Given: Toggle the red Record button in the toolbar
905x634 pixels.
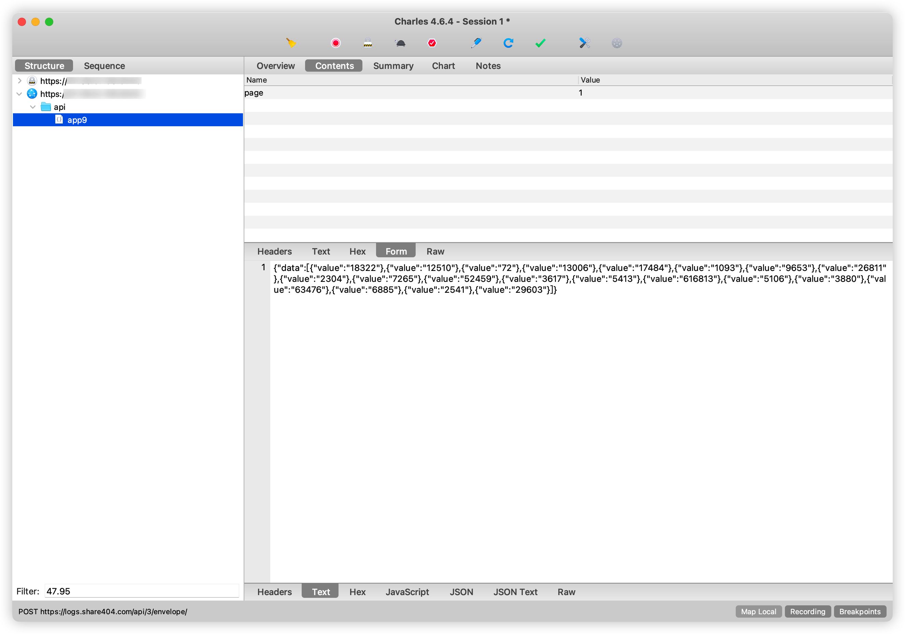Looking at the screenshot, I should tap(335, 43).
